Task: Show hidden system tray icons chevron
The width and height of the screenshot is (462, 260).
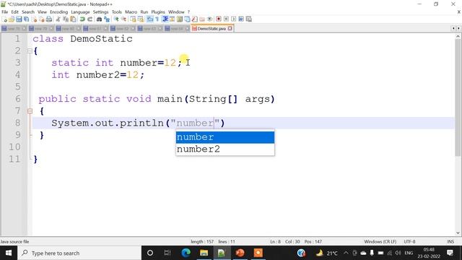Action: click(346, 253)
